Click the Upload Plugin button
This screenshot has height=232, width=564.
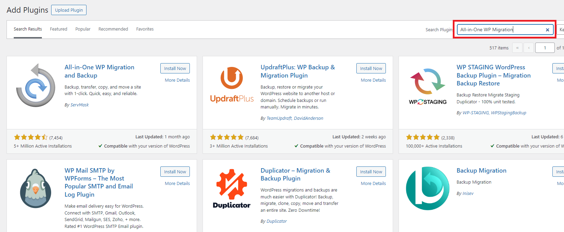(x=69, y=10)
